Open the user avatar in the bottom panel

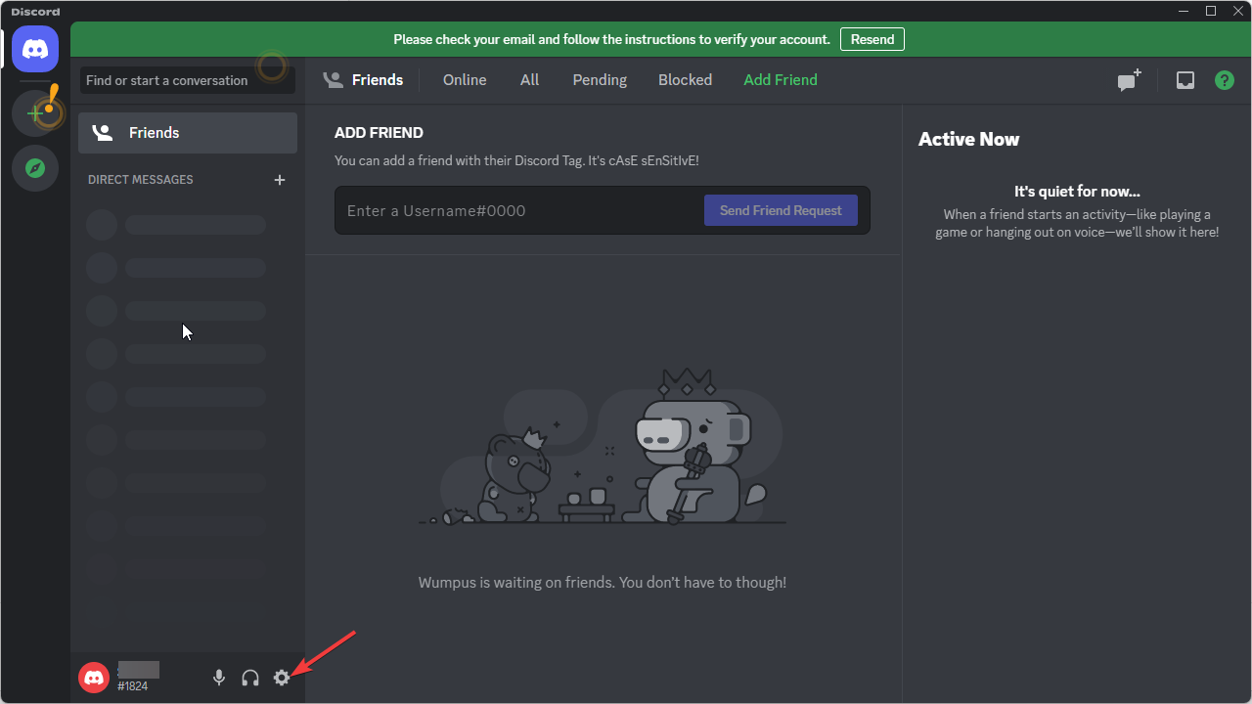tap(94, 677)
